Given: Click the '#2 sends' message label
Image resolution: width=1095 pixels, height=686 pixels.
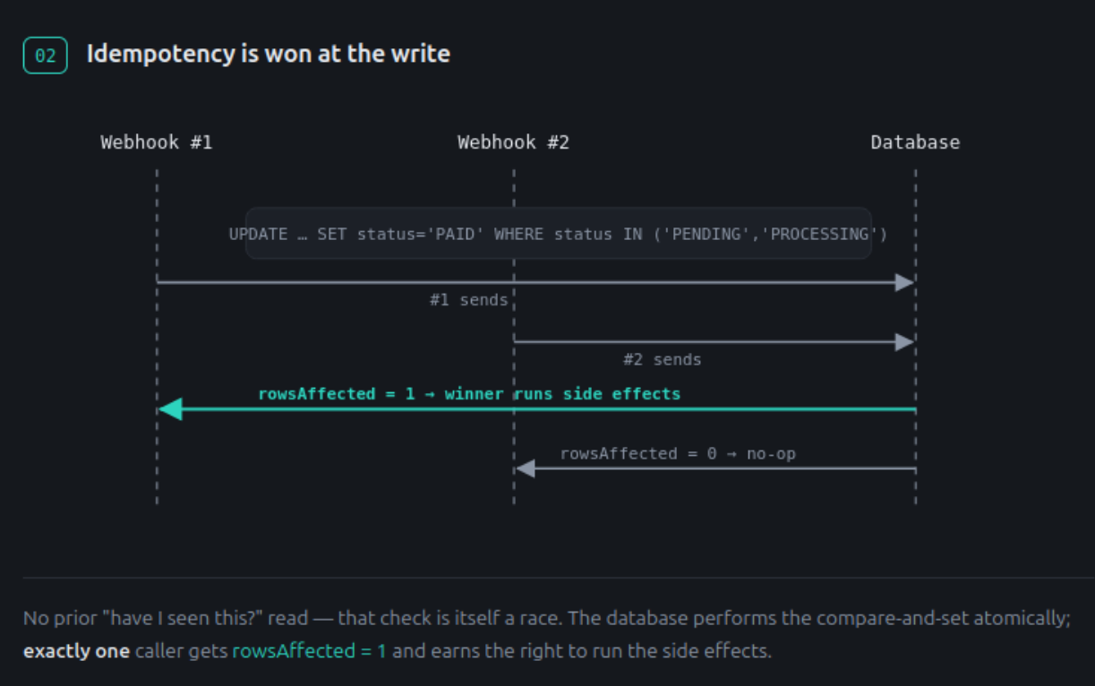Looking at the screenshot, I should pyautogui.click(x=663, y=359).
